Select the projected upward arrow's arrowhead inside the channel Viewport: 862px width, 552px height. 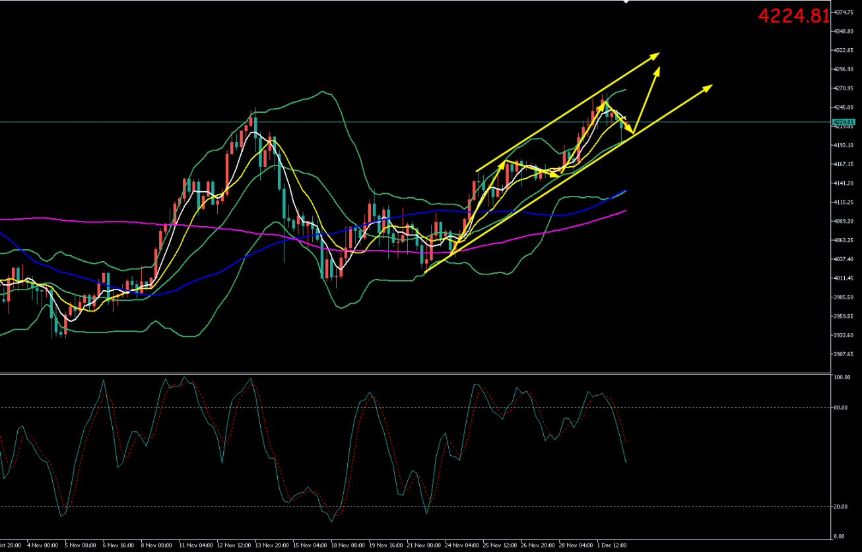point(657,70)
